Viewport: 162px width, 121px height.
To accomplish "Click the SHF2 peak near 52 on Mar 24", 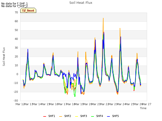I will [x=120, y=28].
